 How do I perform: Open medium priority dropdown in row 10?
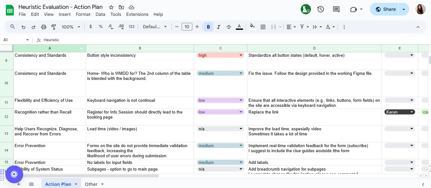click(x=220, y=73)
